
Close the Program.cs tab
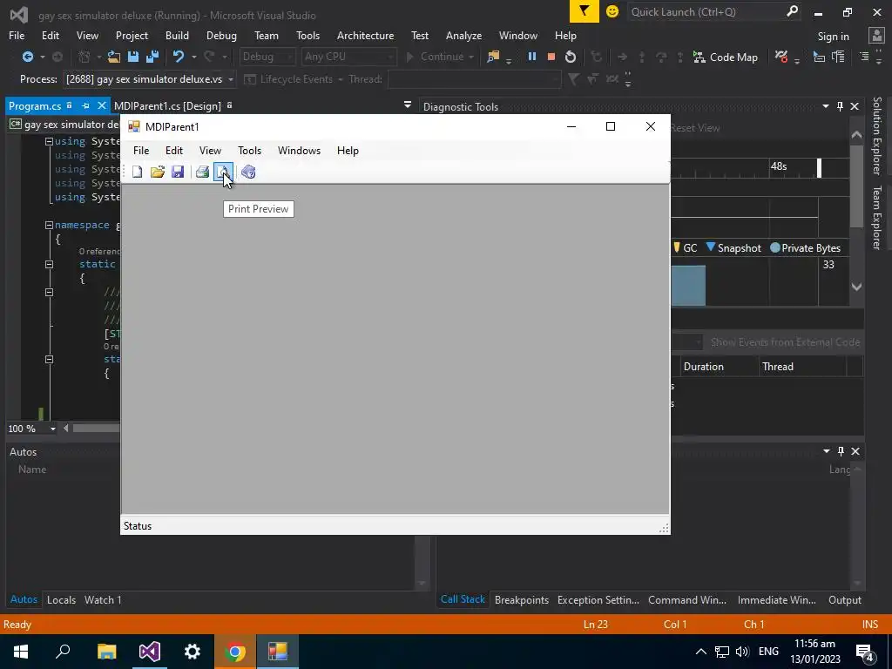point(102,105)
